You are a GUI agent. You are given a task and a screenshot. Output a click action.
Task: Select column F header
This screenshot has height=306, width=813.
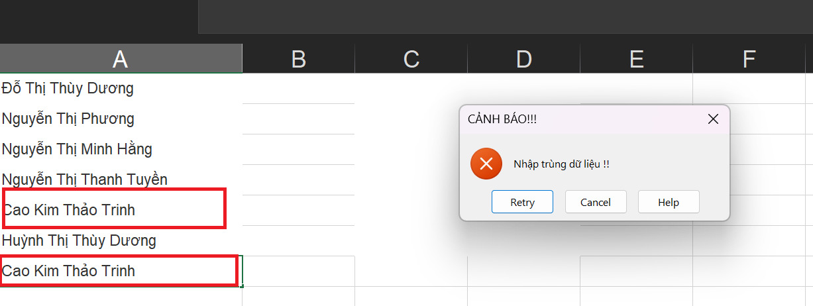pos(749,59)
